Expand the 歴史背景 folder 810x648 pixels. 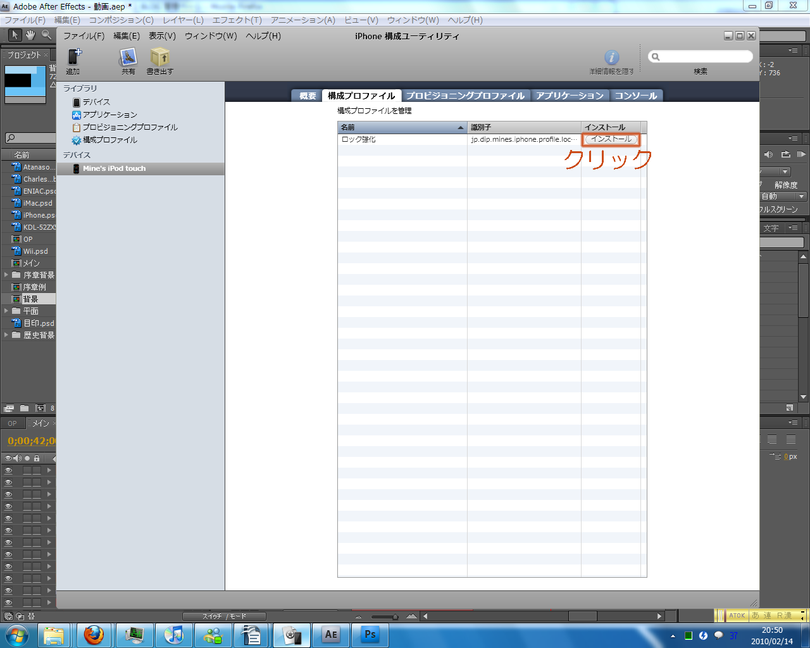click(x=6, y=335)
